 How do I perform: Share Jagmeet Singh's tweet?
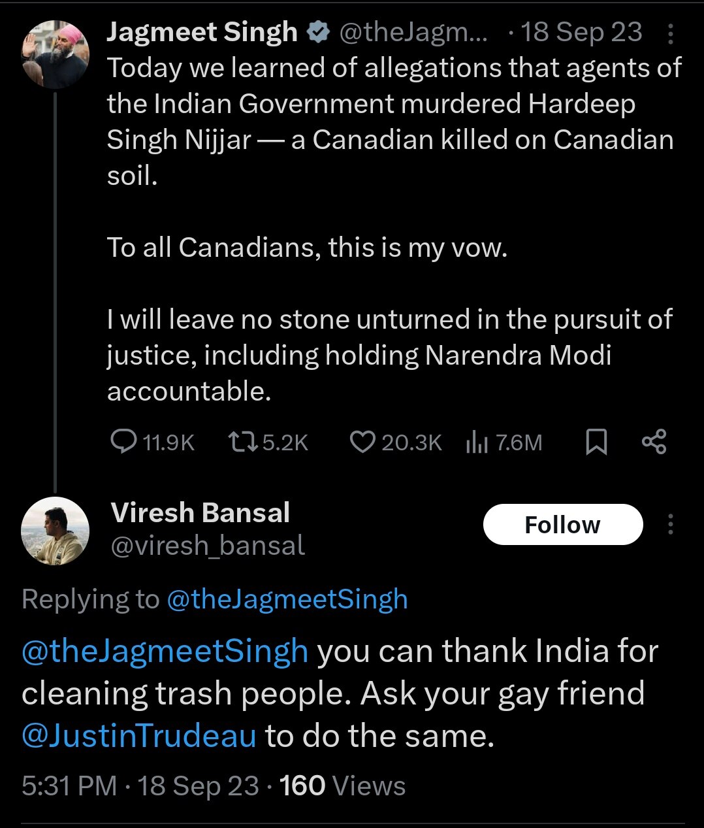click(654, 442)
